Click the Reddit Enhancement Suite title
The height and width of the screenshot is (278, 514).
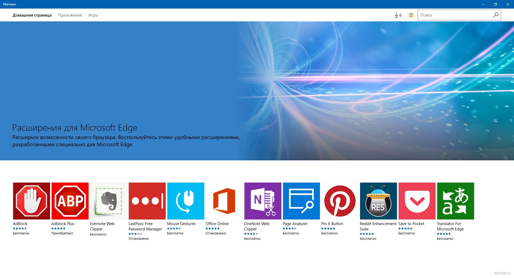(378, 226)
